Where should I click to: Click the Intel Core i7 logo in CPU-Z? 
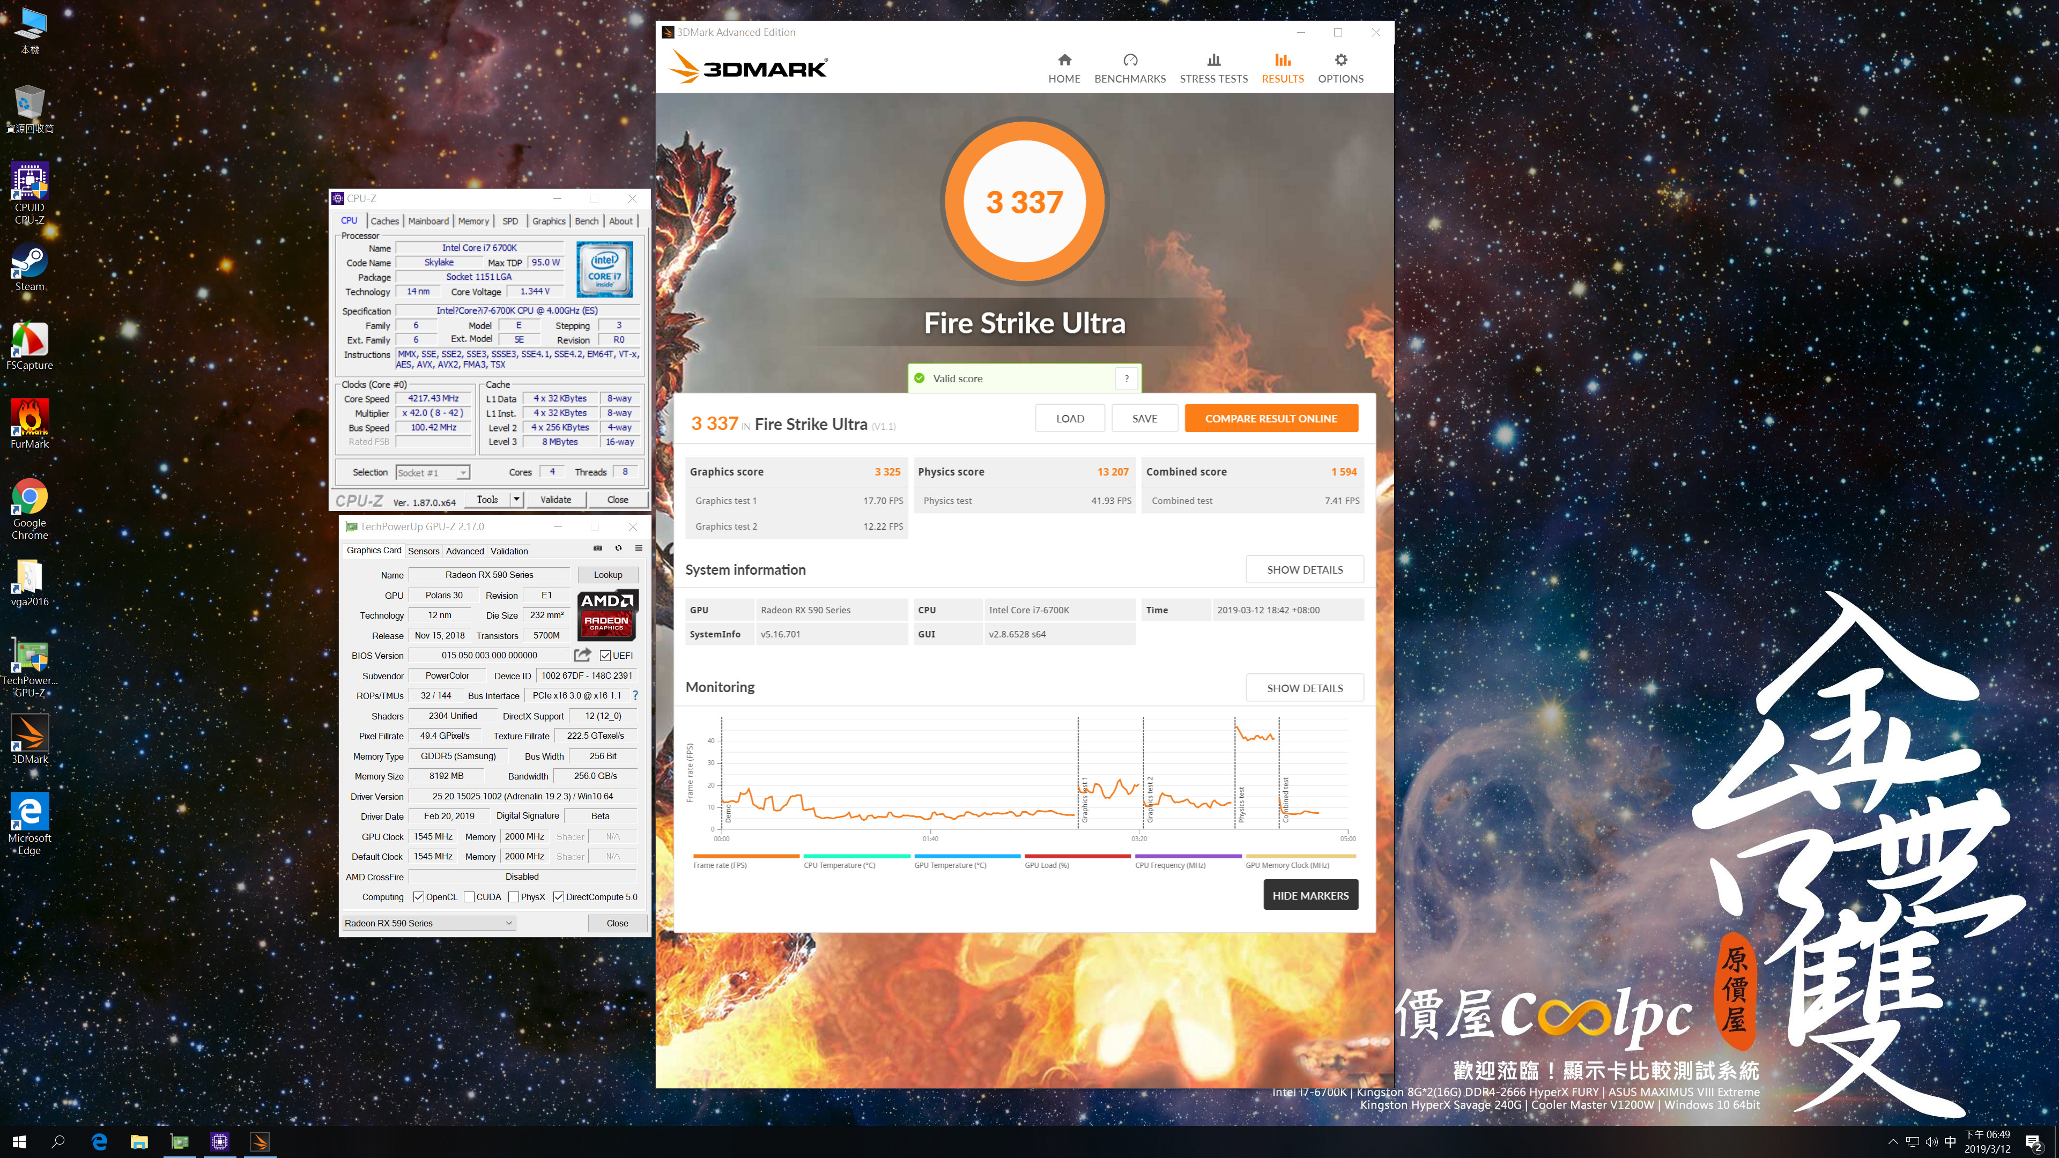(604, 270)
